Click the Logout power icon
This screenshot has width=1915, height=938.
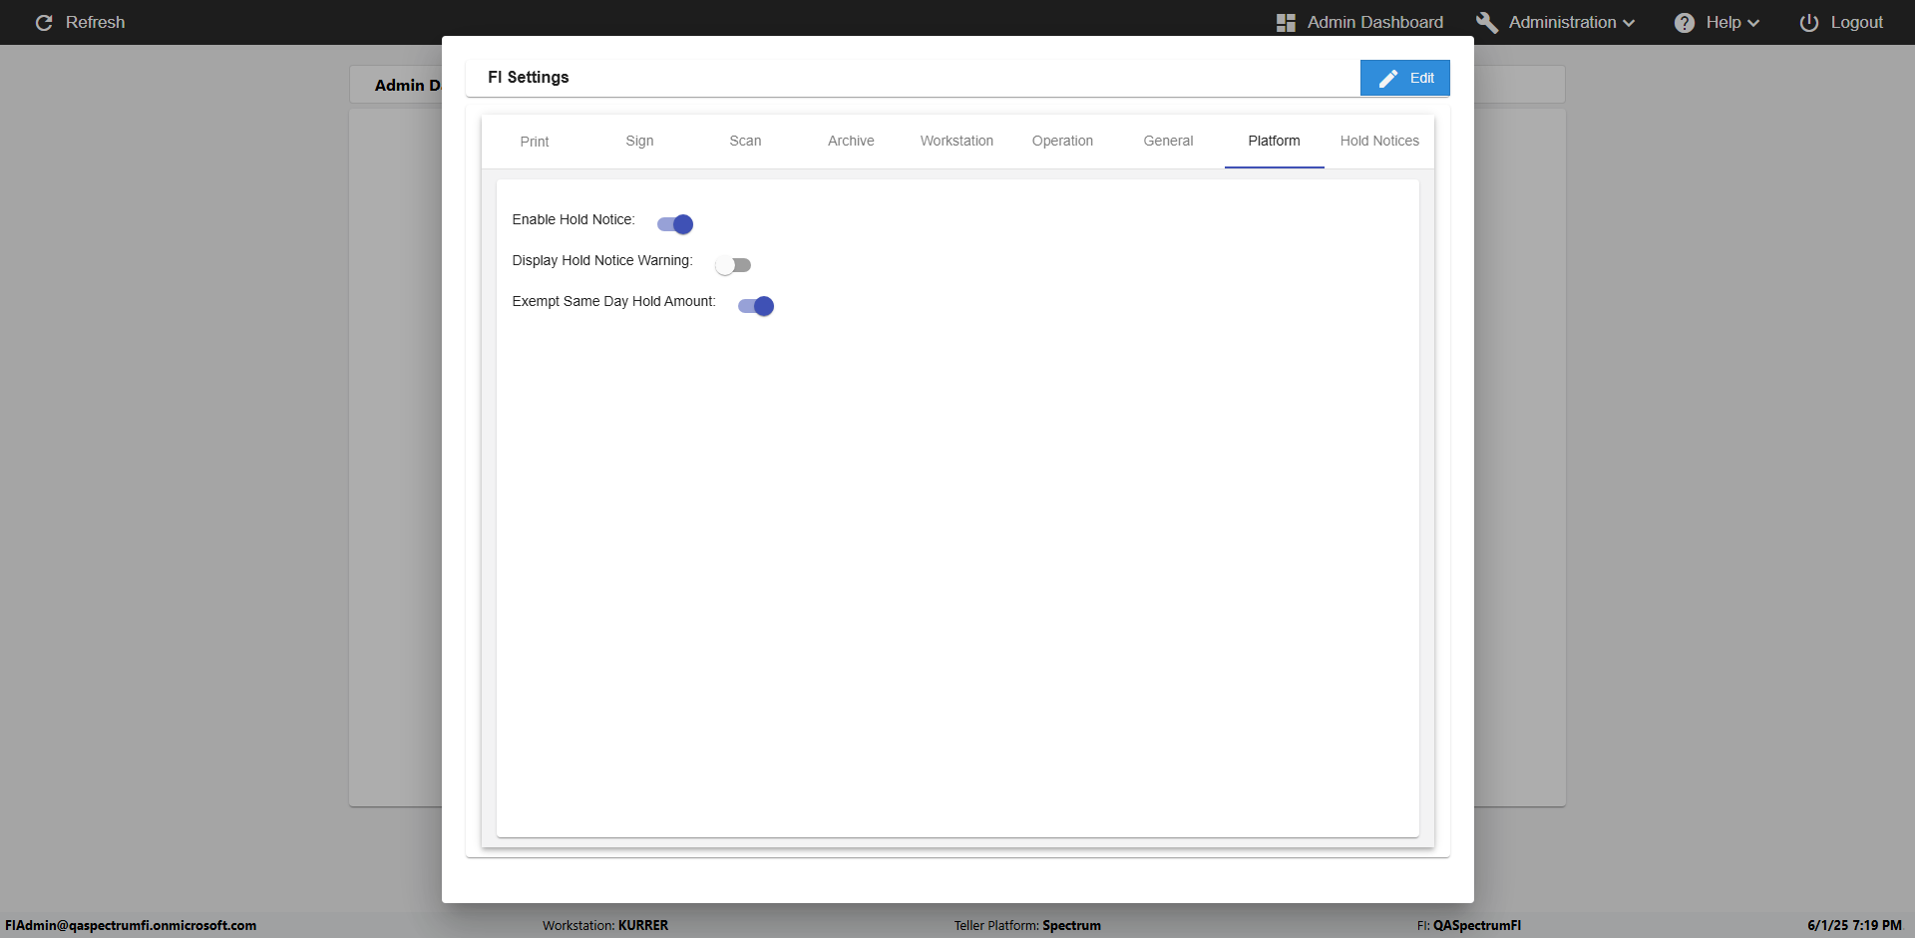pos(1809,23)
